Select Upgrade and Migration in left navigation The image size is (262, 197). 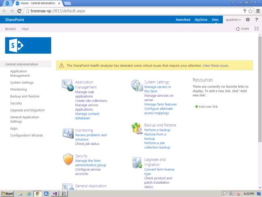[27, 110]
